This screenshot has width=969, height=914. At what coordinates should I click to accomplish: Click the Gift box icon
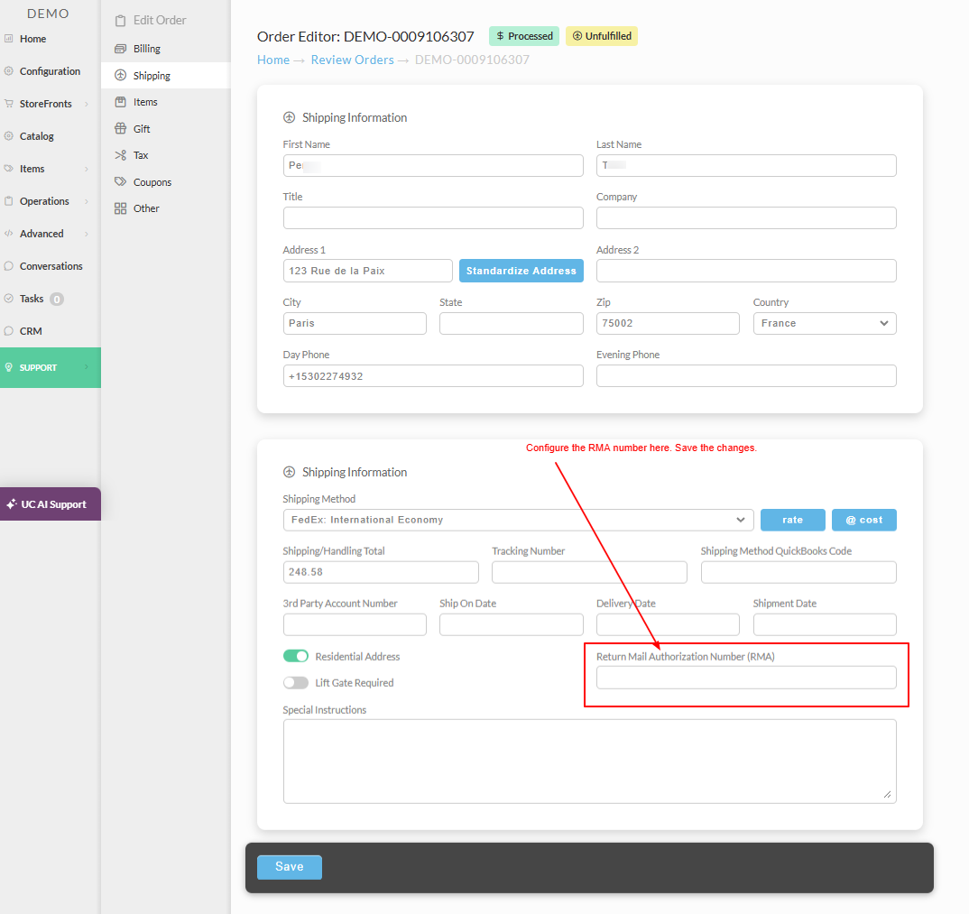coord(121,128)
